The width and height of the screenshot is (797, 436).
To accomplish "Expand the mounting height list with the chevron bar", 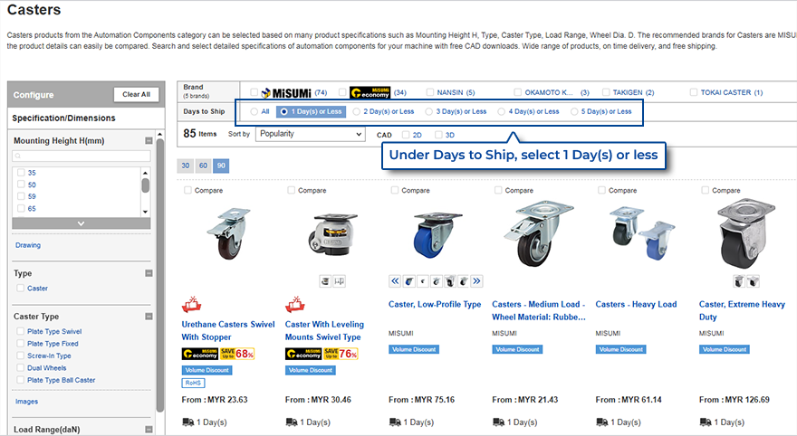I will pos(82,223).
